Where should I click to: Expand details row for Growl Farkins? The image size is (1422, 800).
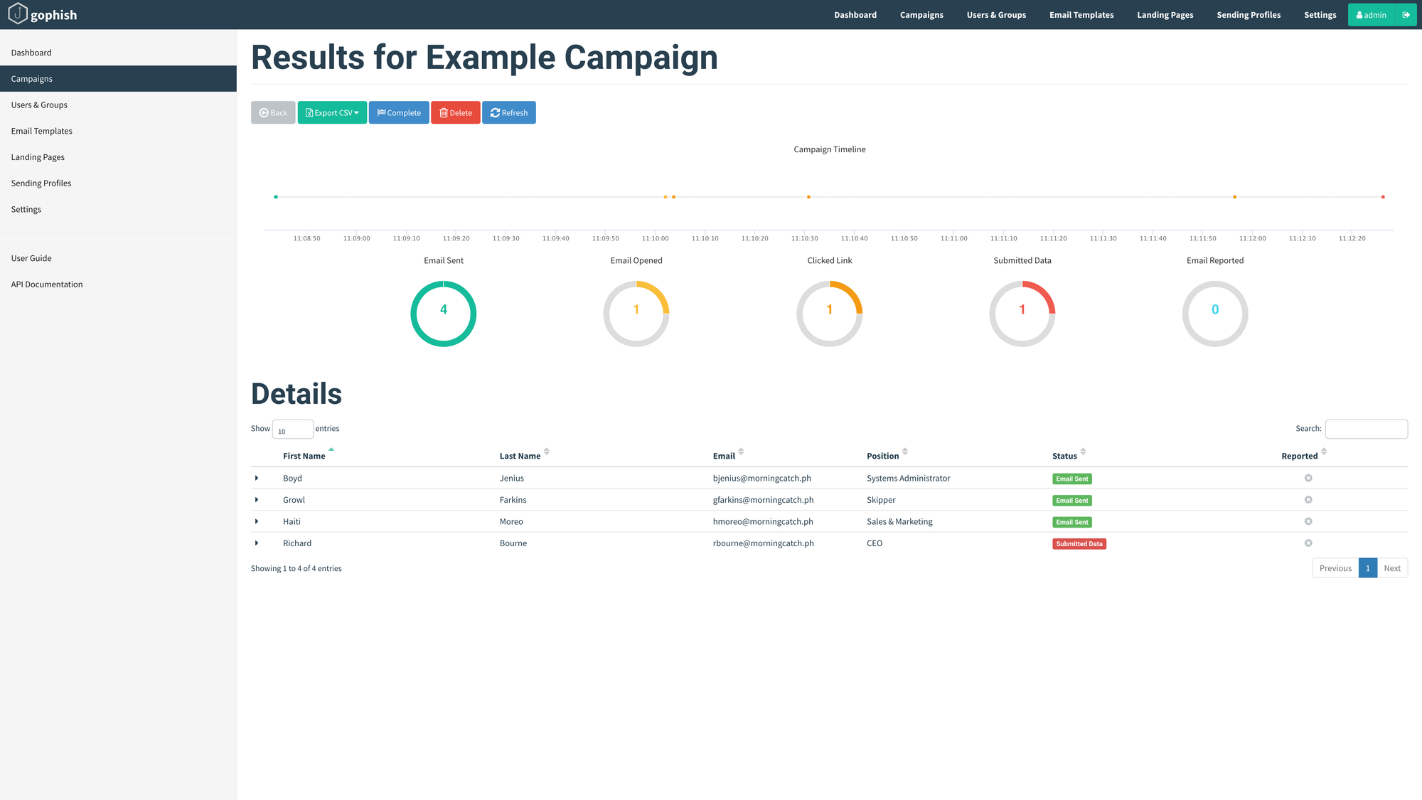click(x=257, y=500)
